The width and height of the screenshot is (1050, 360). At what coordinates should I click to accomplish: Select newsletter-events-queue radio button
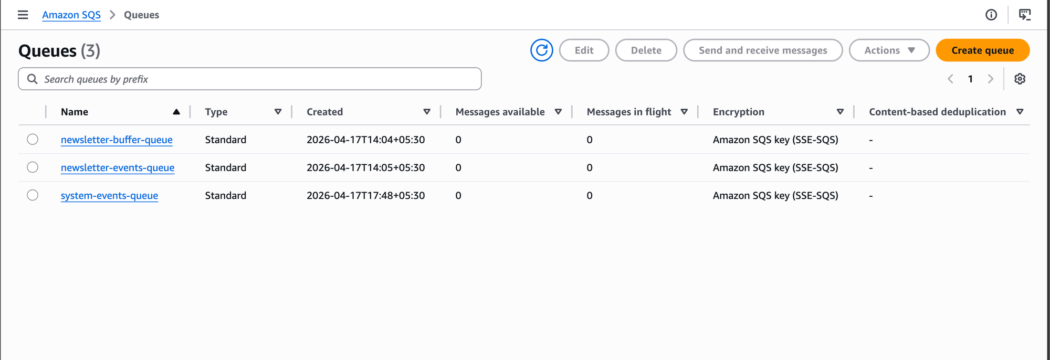coord(33,167)
